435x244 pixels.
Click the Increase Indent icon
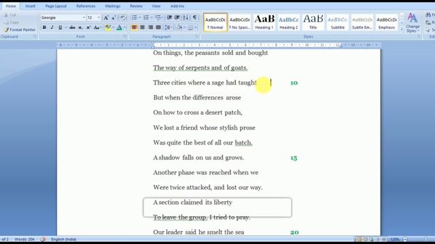[177, 18]
